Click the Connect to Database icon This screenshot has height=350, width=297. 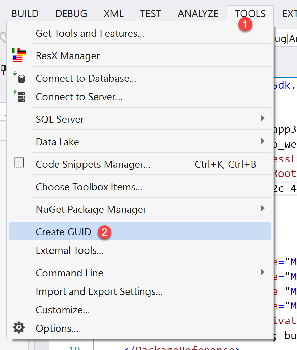click(19, 77)
